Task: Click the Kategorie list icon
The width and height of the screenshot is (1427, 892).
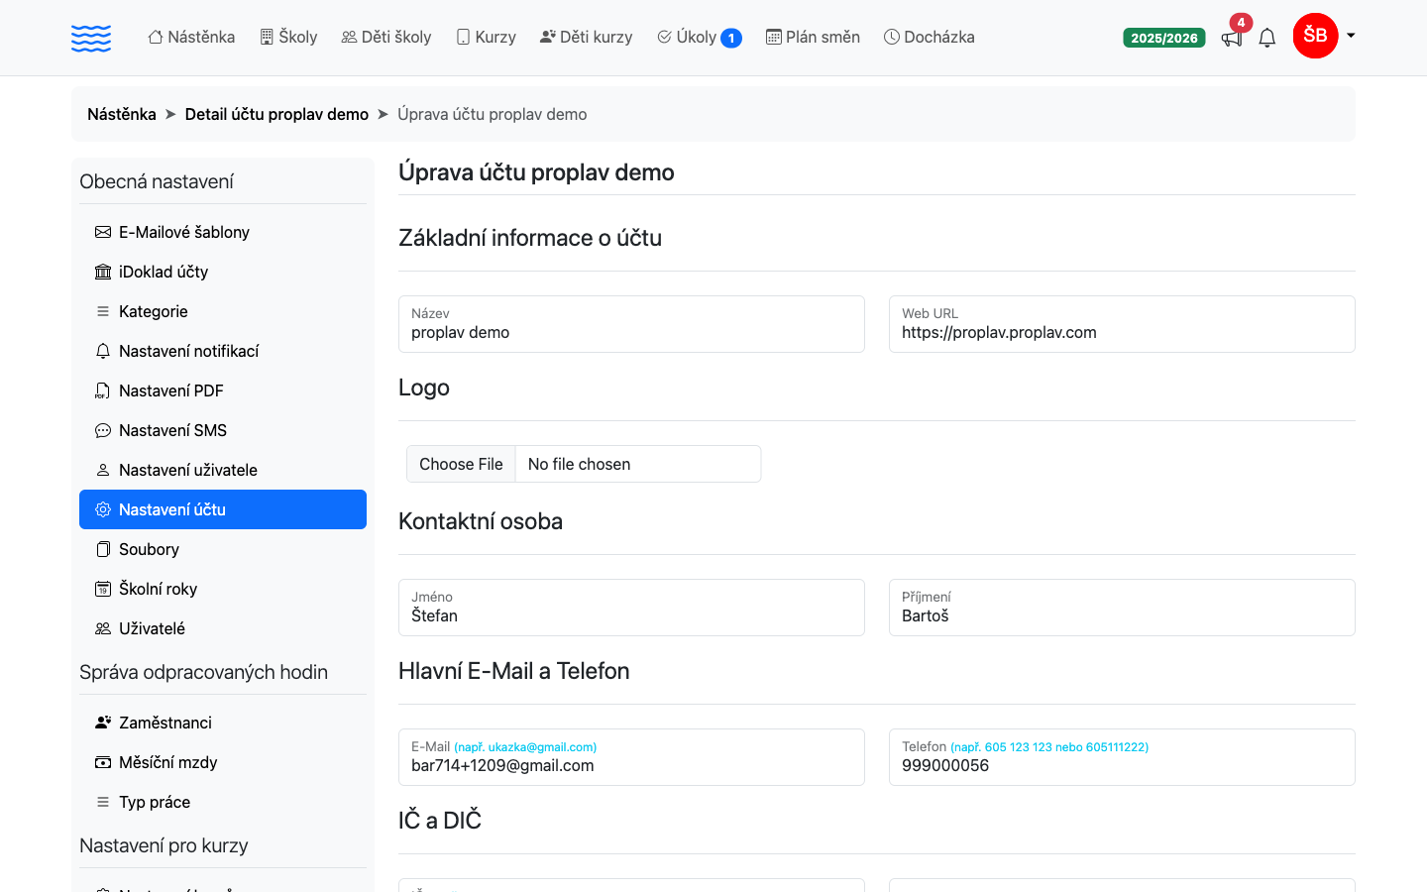Action: pos(103,311)
